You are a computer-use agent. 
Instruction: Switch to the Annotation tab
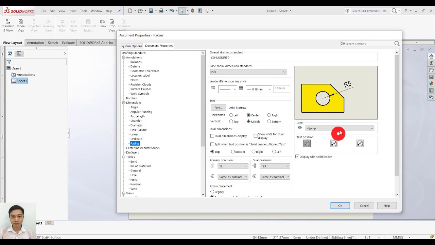(x=35, y=43)
